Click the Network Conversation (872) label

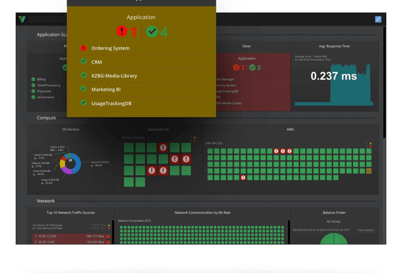tap(134, 221)
